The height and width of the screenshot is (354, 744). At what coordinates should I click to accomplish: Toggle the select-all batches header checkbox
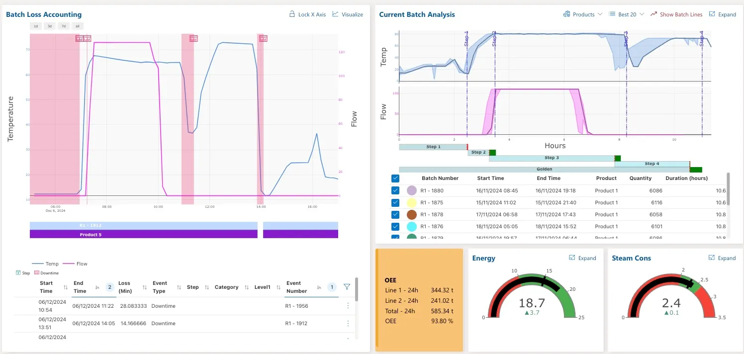(395, 178)
